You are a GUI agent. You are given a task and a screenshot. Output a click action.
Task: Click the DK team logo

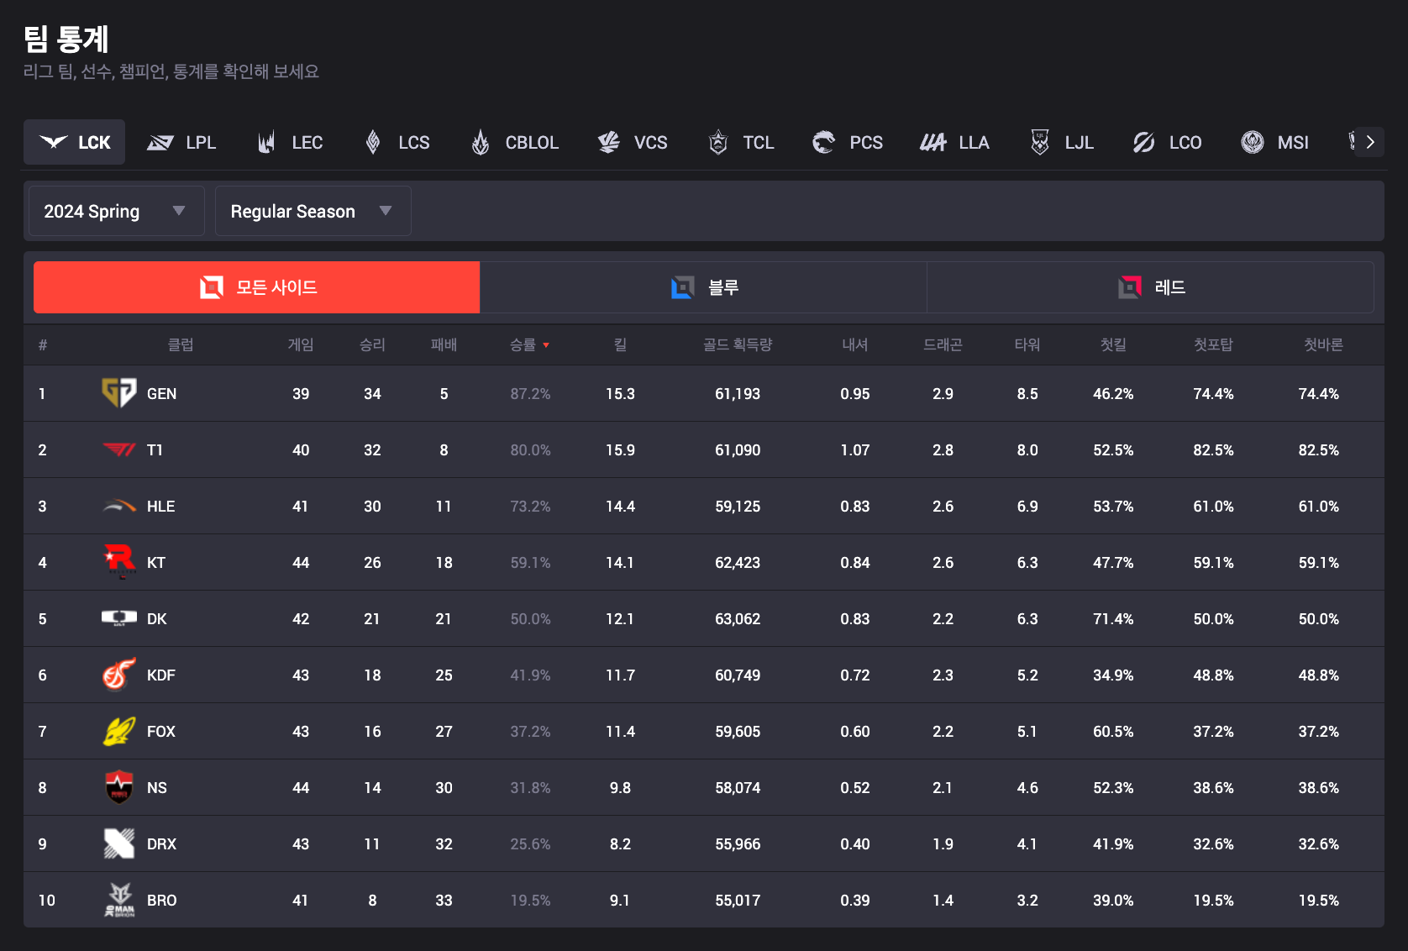118,618
